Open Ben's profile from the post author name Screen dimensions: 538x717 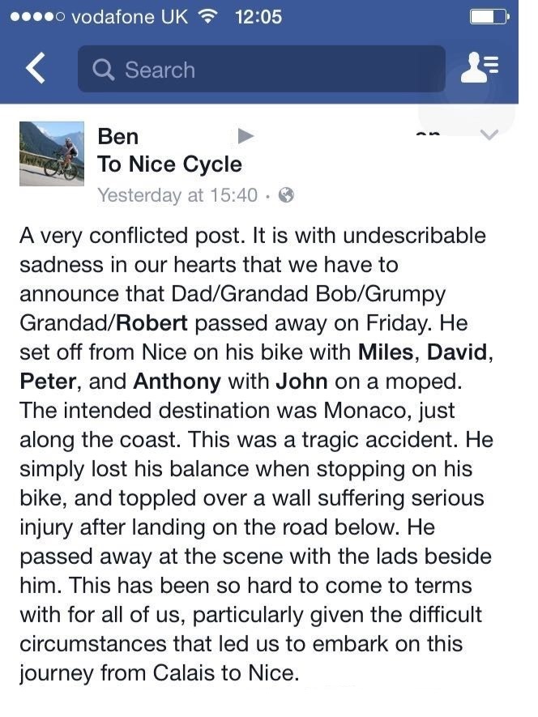click(x=118, y=136)
